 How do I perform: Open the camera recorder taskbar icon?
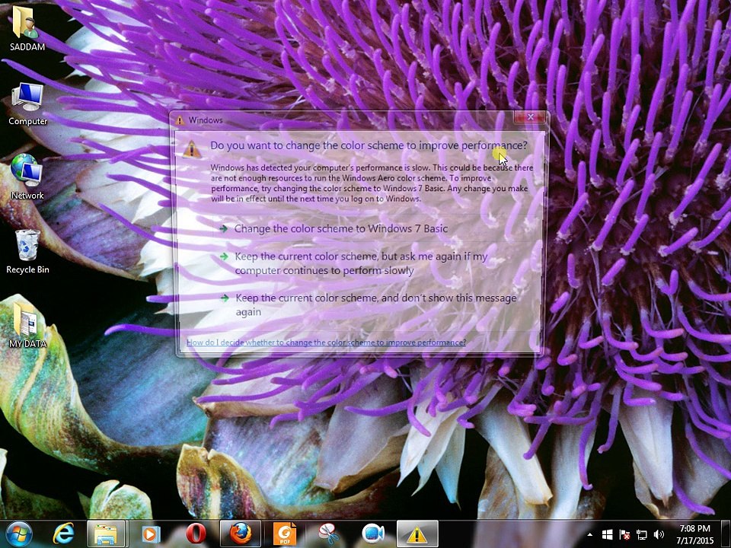tap(373, 534)
